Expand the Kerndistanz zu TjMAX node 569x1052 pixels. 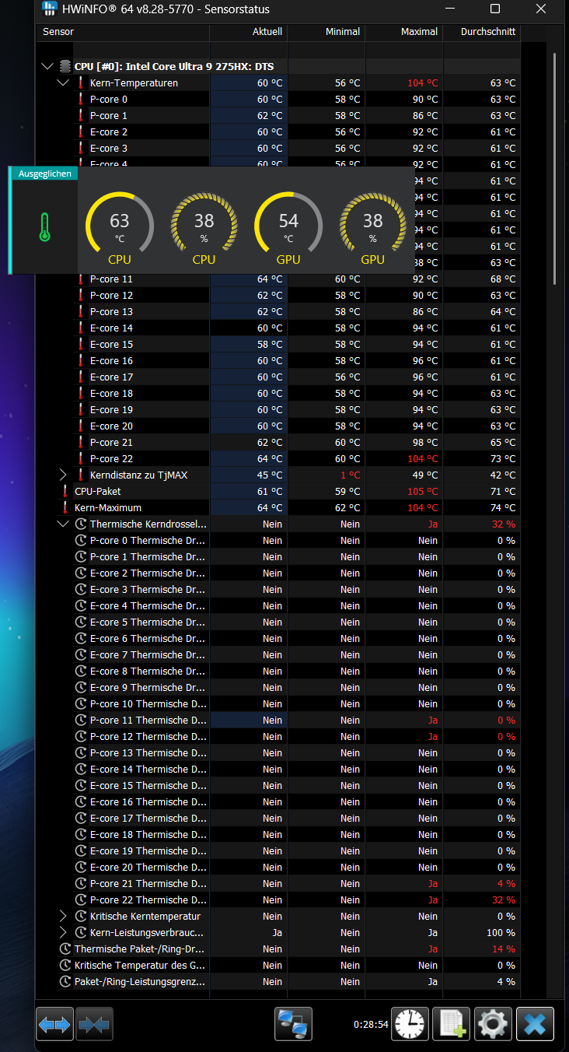point(63,475)
